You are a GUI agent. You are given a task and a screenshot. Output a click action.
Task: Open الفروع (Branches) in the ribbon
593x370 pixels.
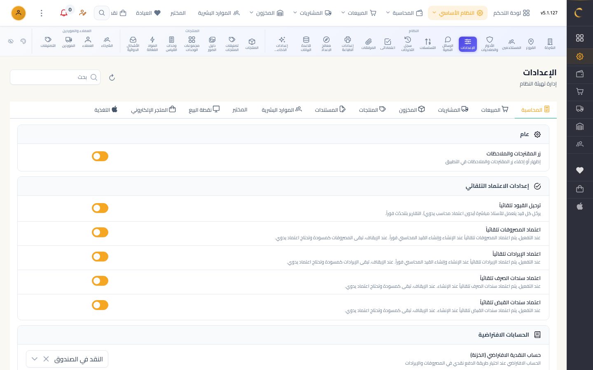531,44
